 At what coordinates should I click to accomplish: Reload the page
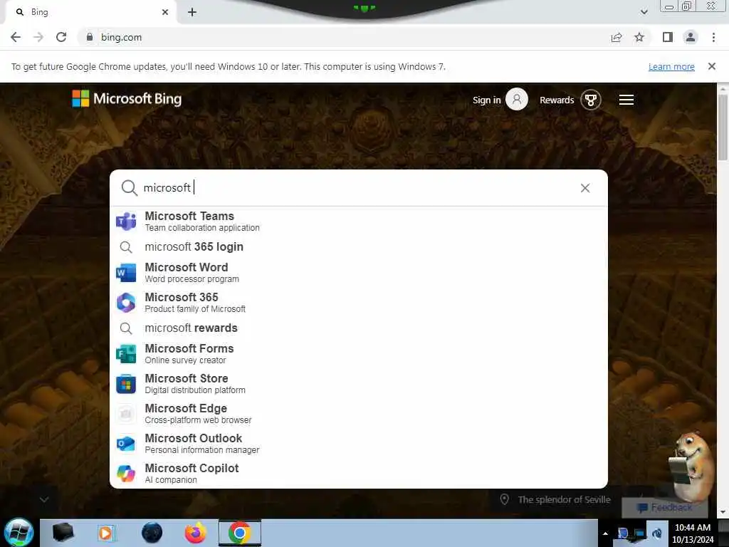coord(61,37)
